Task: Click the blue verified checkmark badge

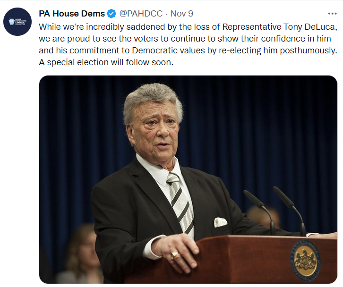Action: coord(112,14)
